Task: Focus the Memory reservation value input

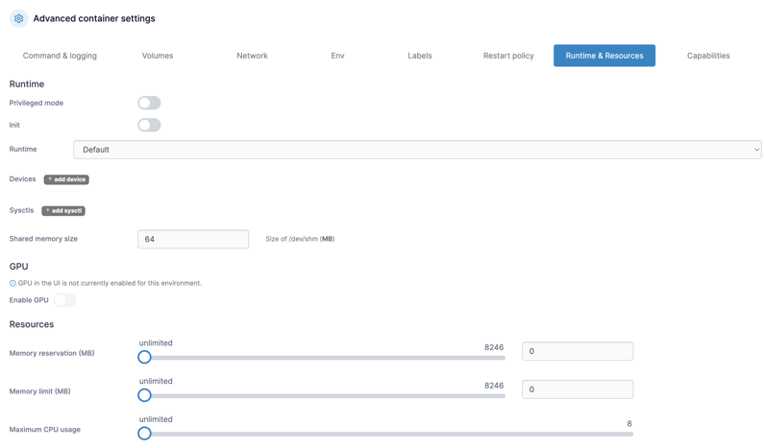Action: point(578,351)
